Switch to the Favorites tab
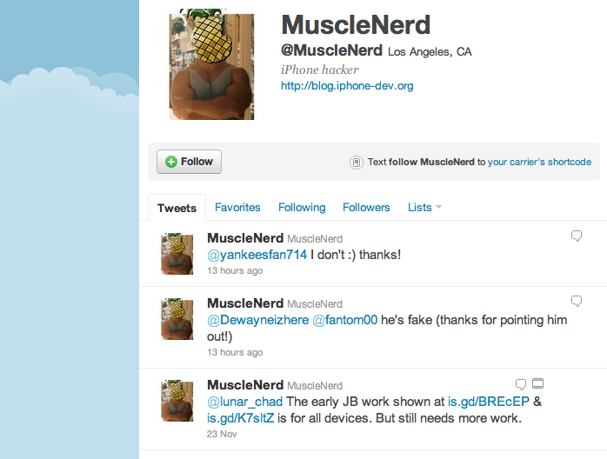The image size is (607, 459). [x=237, y=208]
